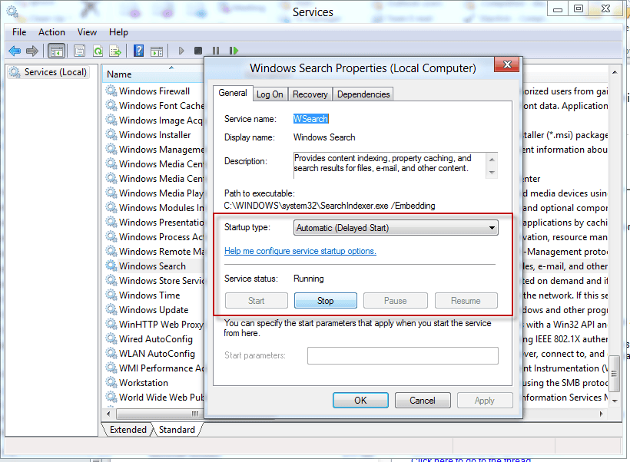Viewport: 630px width, 462px height.
Task: Click the Restart Service toolbar icon
Action: click(x=234, y=51)
